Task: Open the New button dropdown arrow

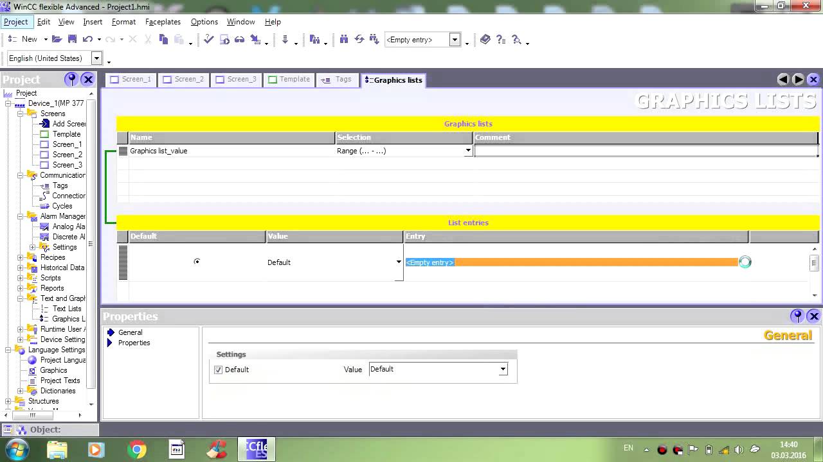Action: pyautogui.click(x=46, y=40)
